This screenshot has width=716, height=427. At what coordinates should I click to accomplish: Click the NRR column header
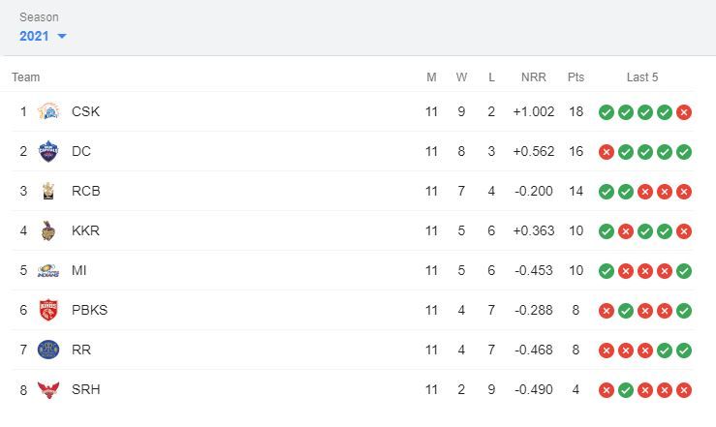click(x=533, y=77)
